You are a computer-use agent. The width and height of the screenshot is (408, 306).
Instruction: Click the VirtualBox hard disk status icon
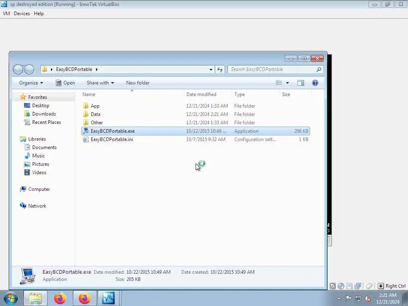point(333,286)
